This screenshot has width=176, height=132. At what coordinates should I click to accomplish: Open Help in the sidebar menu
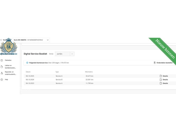(x=6, y=80)
